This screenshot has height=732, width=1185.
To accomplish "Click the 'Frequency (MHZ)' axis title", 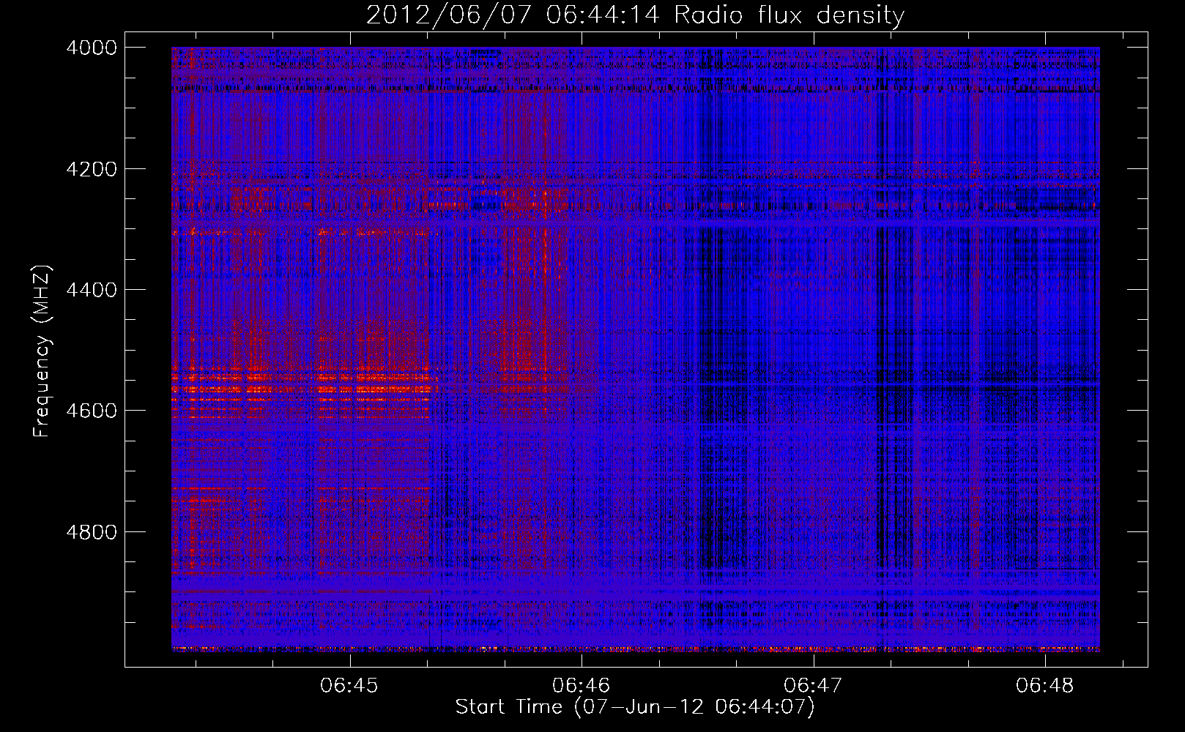I will click(x=42, y=351).
